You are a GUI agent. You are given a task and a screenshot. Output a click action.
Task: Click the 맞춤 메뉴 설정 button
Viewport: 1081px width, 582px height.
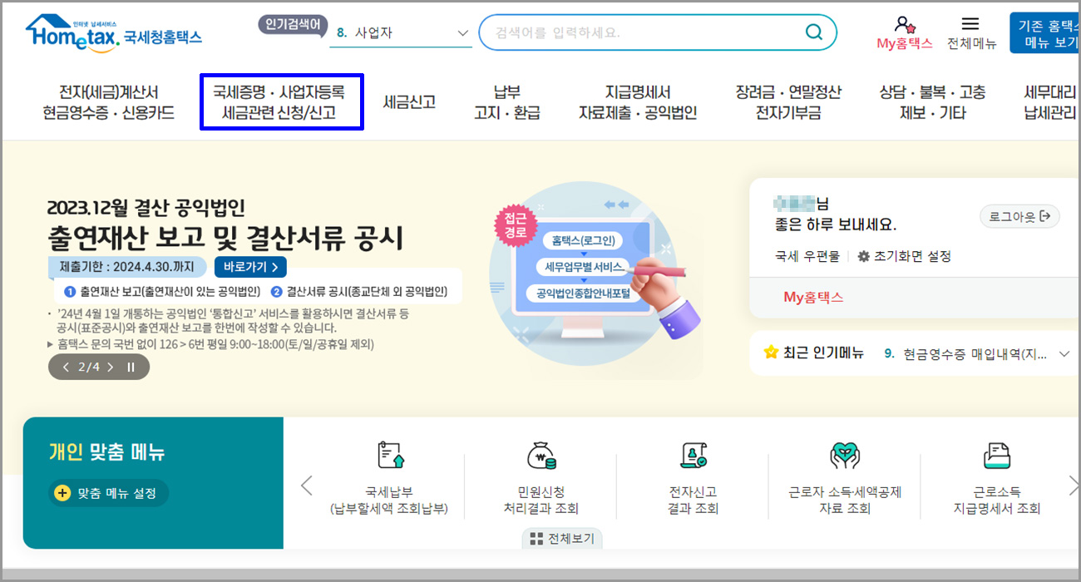coord(108,493)
